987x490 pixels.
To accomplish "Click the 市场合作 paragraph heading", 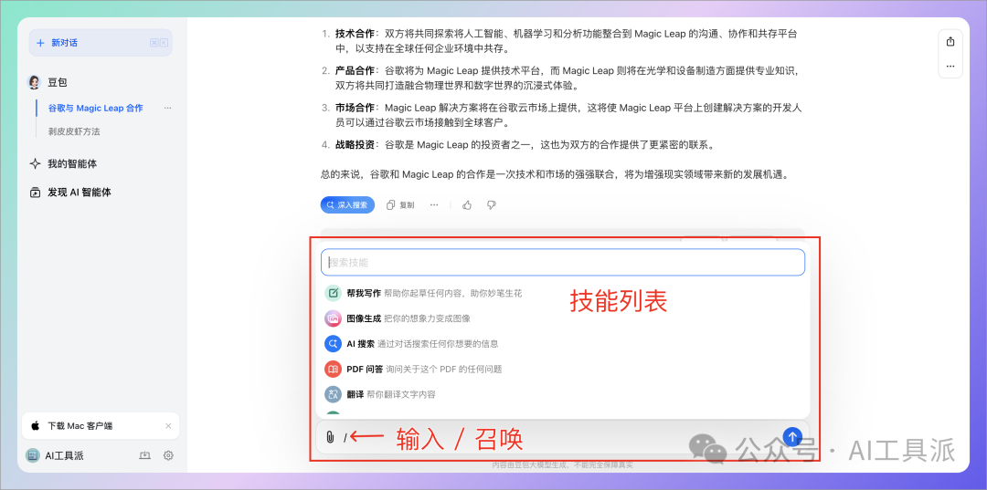I will click(x=355, y=108).
